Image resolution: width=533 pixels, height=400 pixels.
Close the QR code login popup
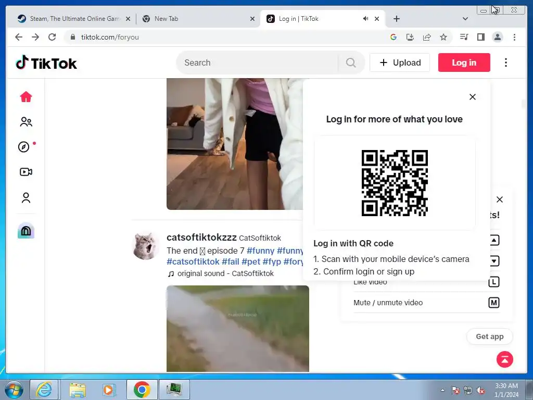(x=473, y=97)
